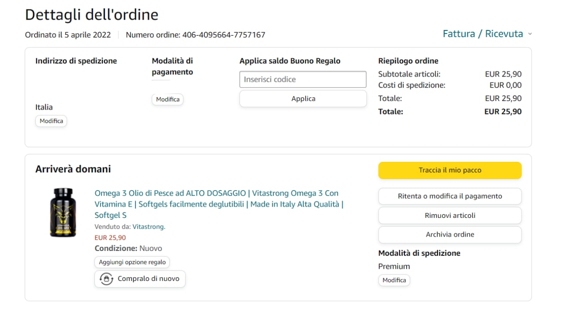This screenshot has height=314, width=572.
Task: Open the Omega 3 bottle product image
Action: coord(63,212)
